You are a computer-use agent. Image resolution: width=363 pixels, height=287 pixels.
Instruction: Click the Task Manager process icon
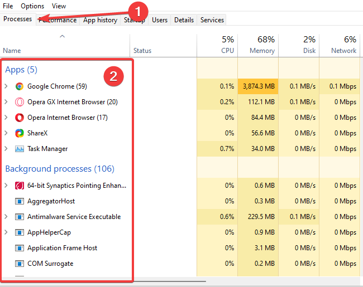coord(20,149)
